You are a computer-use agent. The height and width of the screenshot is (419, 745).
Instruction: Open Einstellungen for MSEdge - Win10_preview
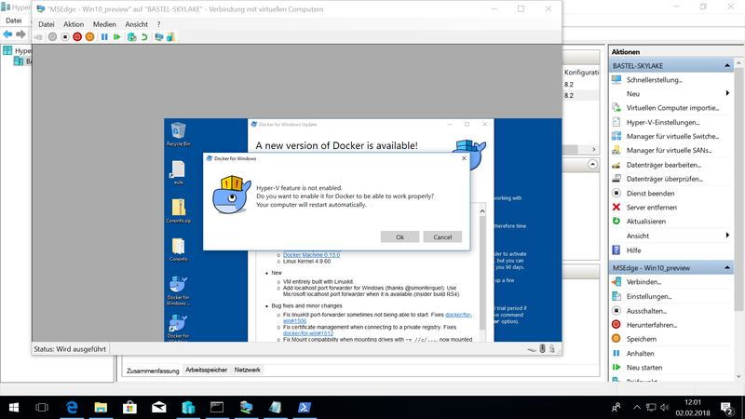648,296
